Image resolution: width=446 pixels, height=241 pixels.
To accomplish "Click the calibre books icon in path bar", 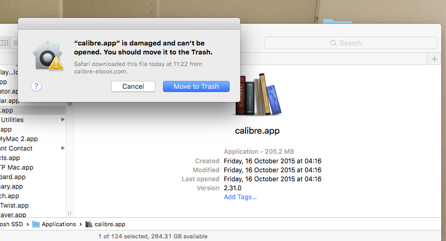I will pyautogui.click(x=89, y=224).
